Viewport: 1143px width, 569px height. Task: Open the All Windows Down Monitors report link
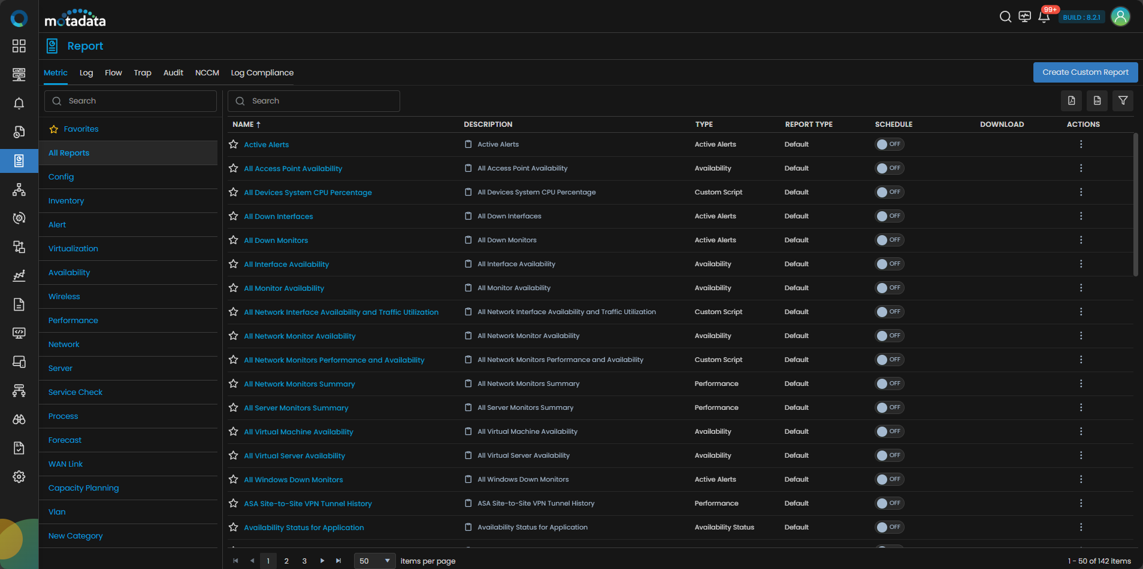tap(293, 480)
